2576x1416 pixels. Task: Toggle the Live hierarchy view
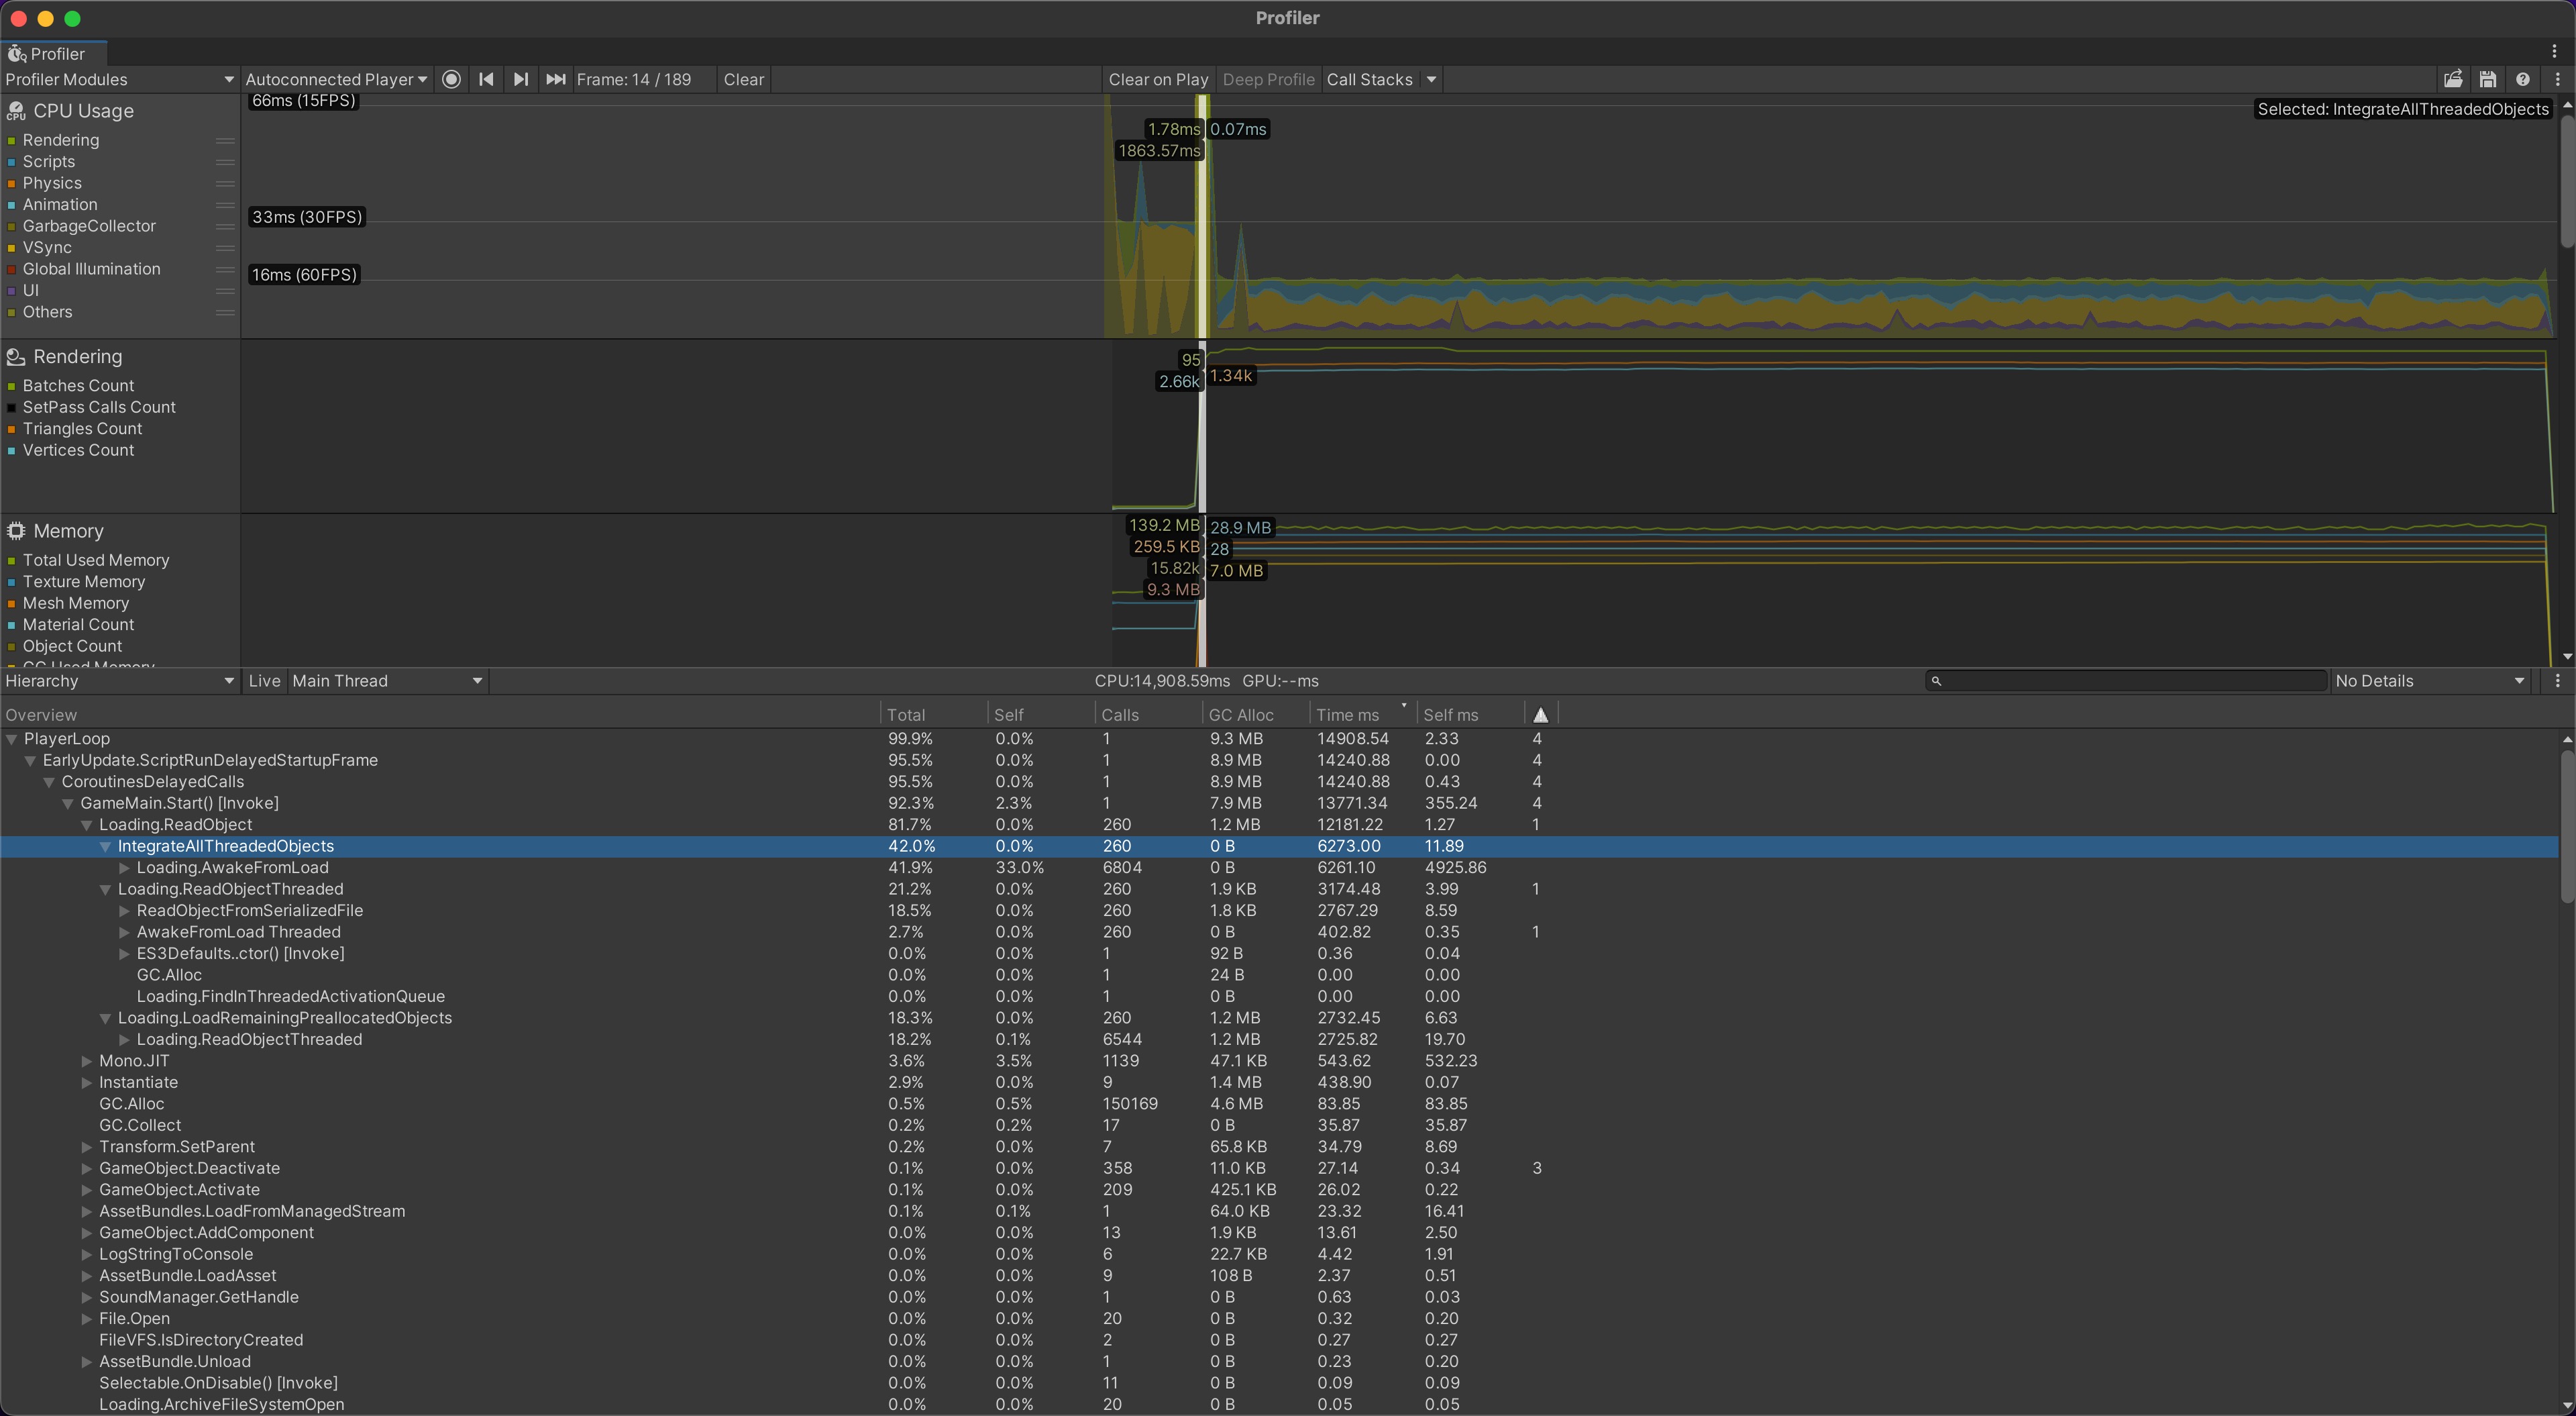tap(263, 680)
